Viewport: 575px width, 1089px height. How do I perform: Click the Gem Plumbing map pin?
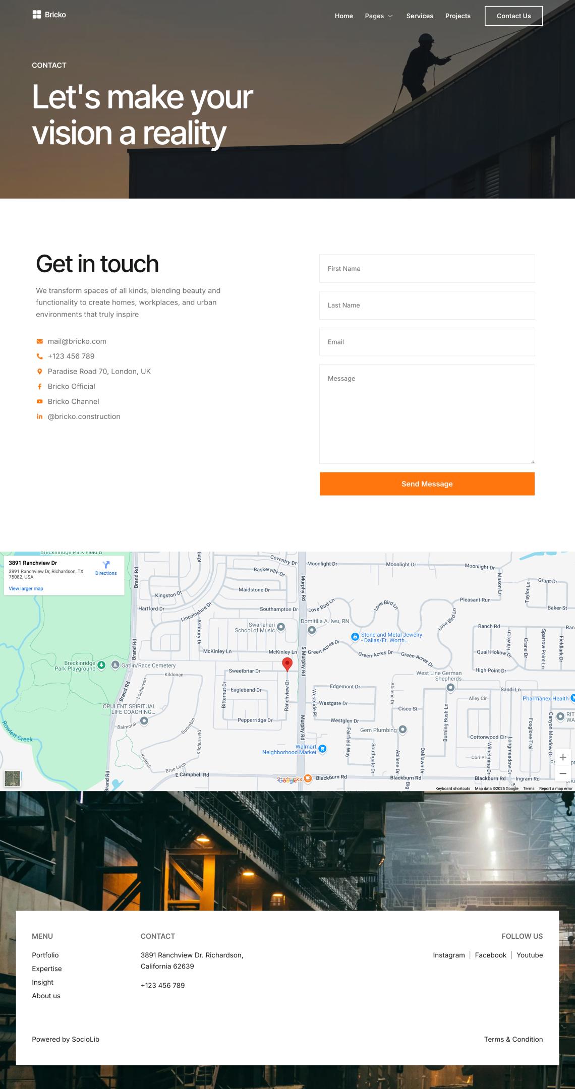pos(402,730)
